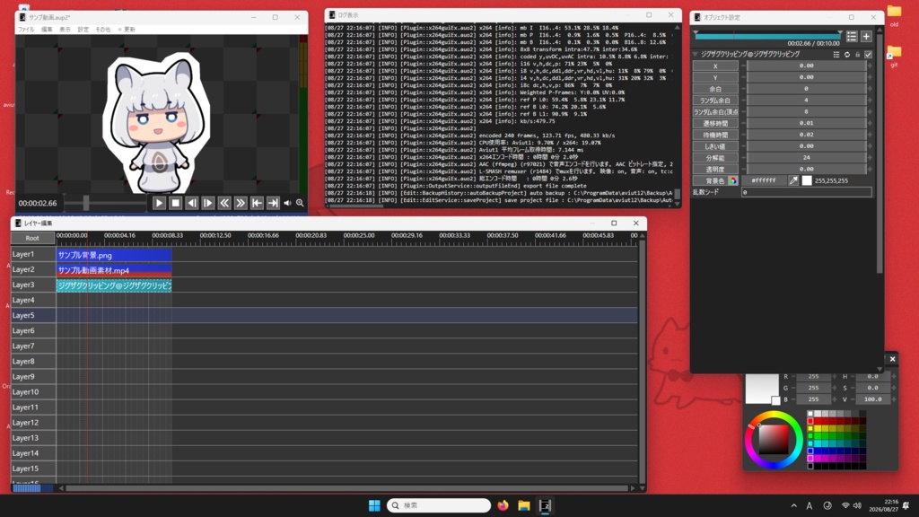Open the 表示 menu
Viewport: 919px width, 517px height.
point(65,30)
